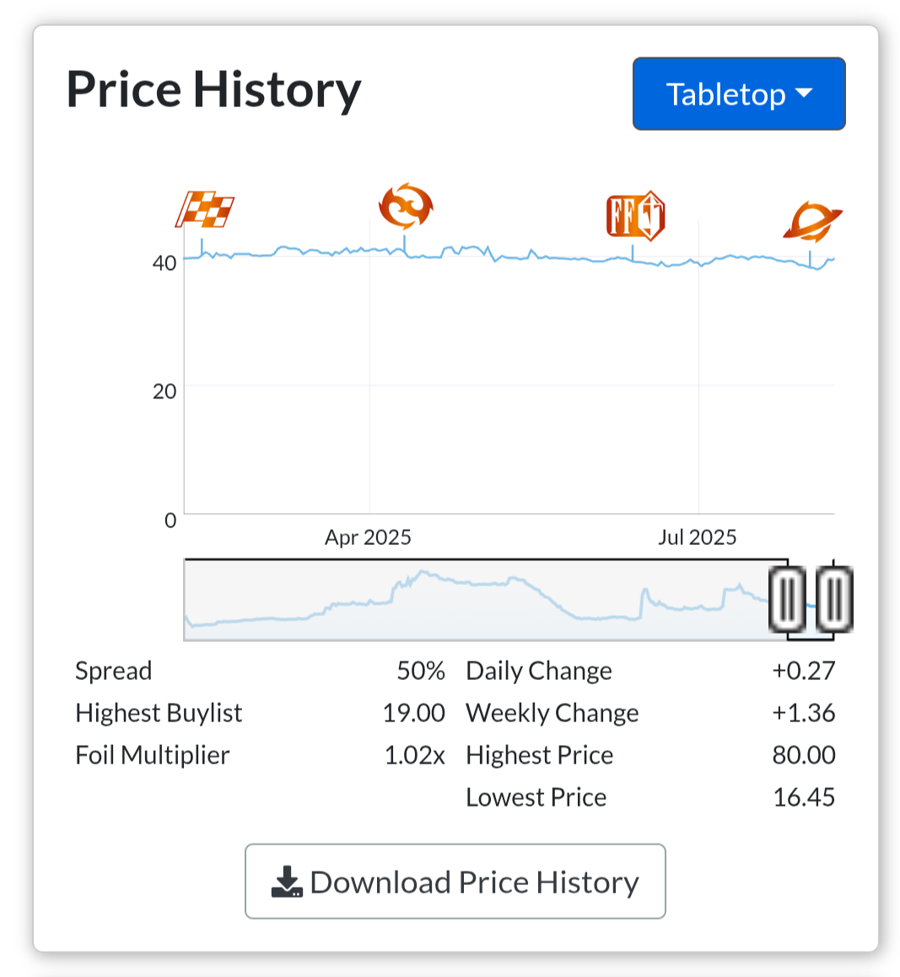
Task: Click the download tray icon on button
Action: (287, 882)
